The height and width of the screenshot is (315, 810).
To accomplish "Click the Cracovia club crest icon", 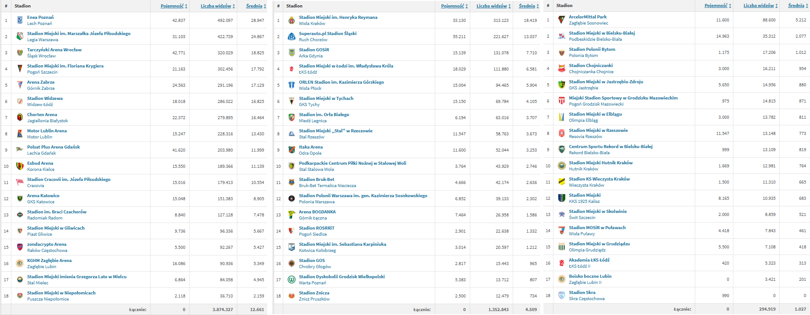I will [x=20, y=182].
